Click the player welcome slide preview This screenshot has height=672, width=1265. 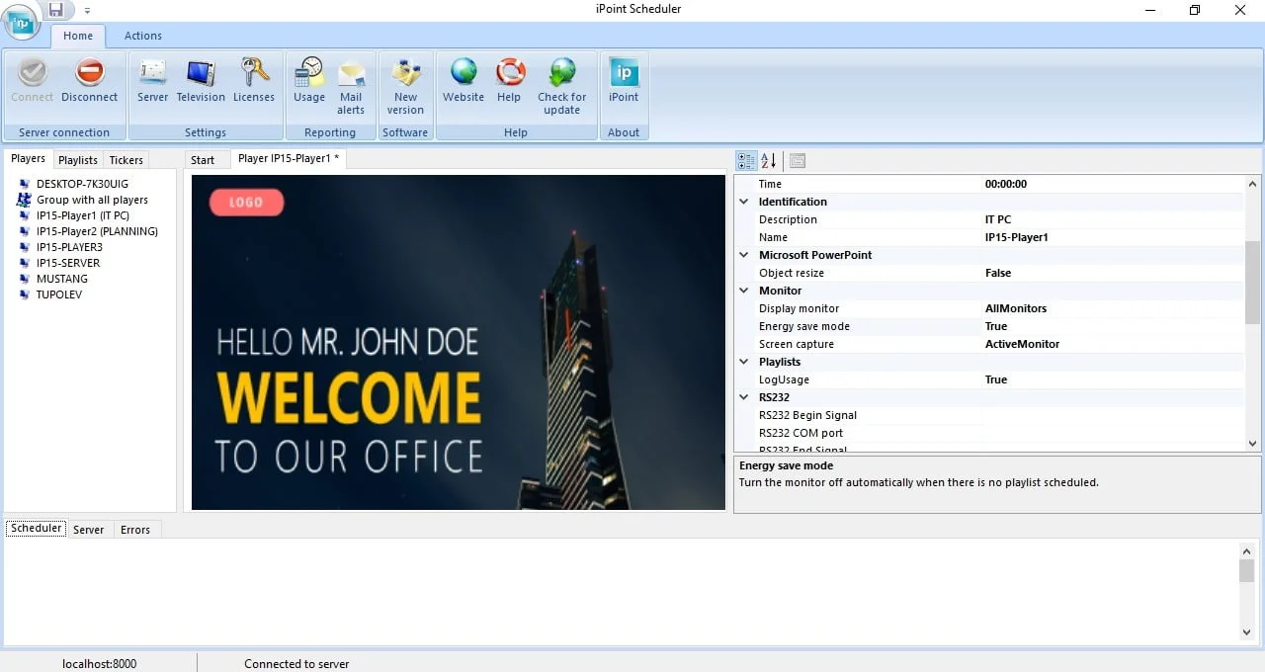[x=459, y=342]
